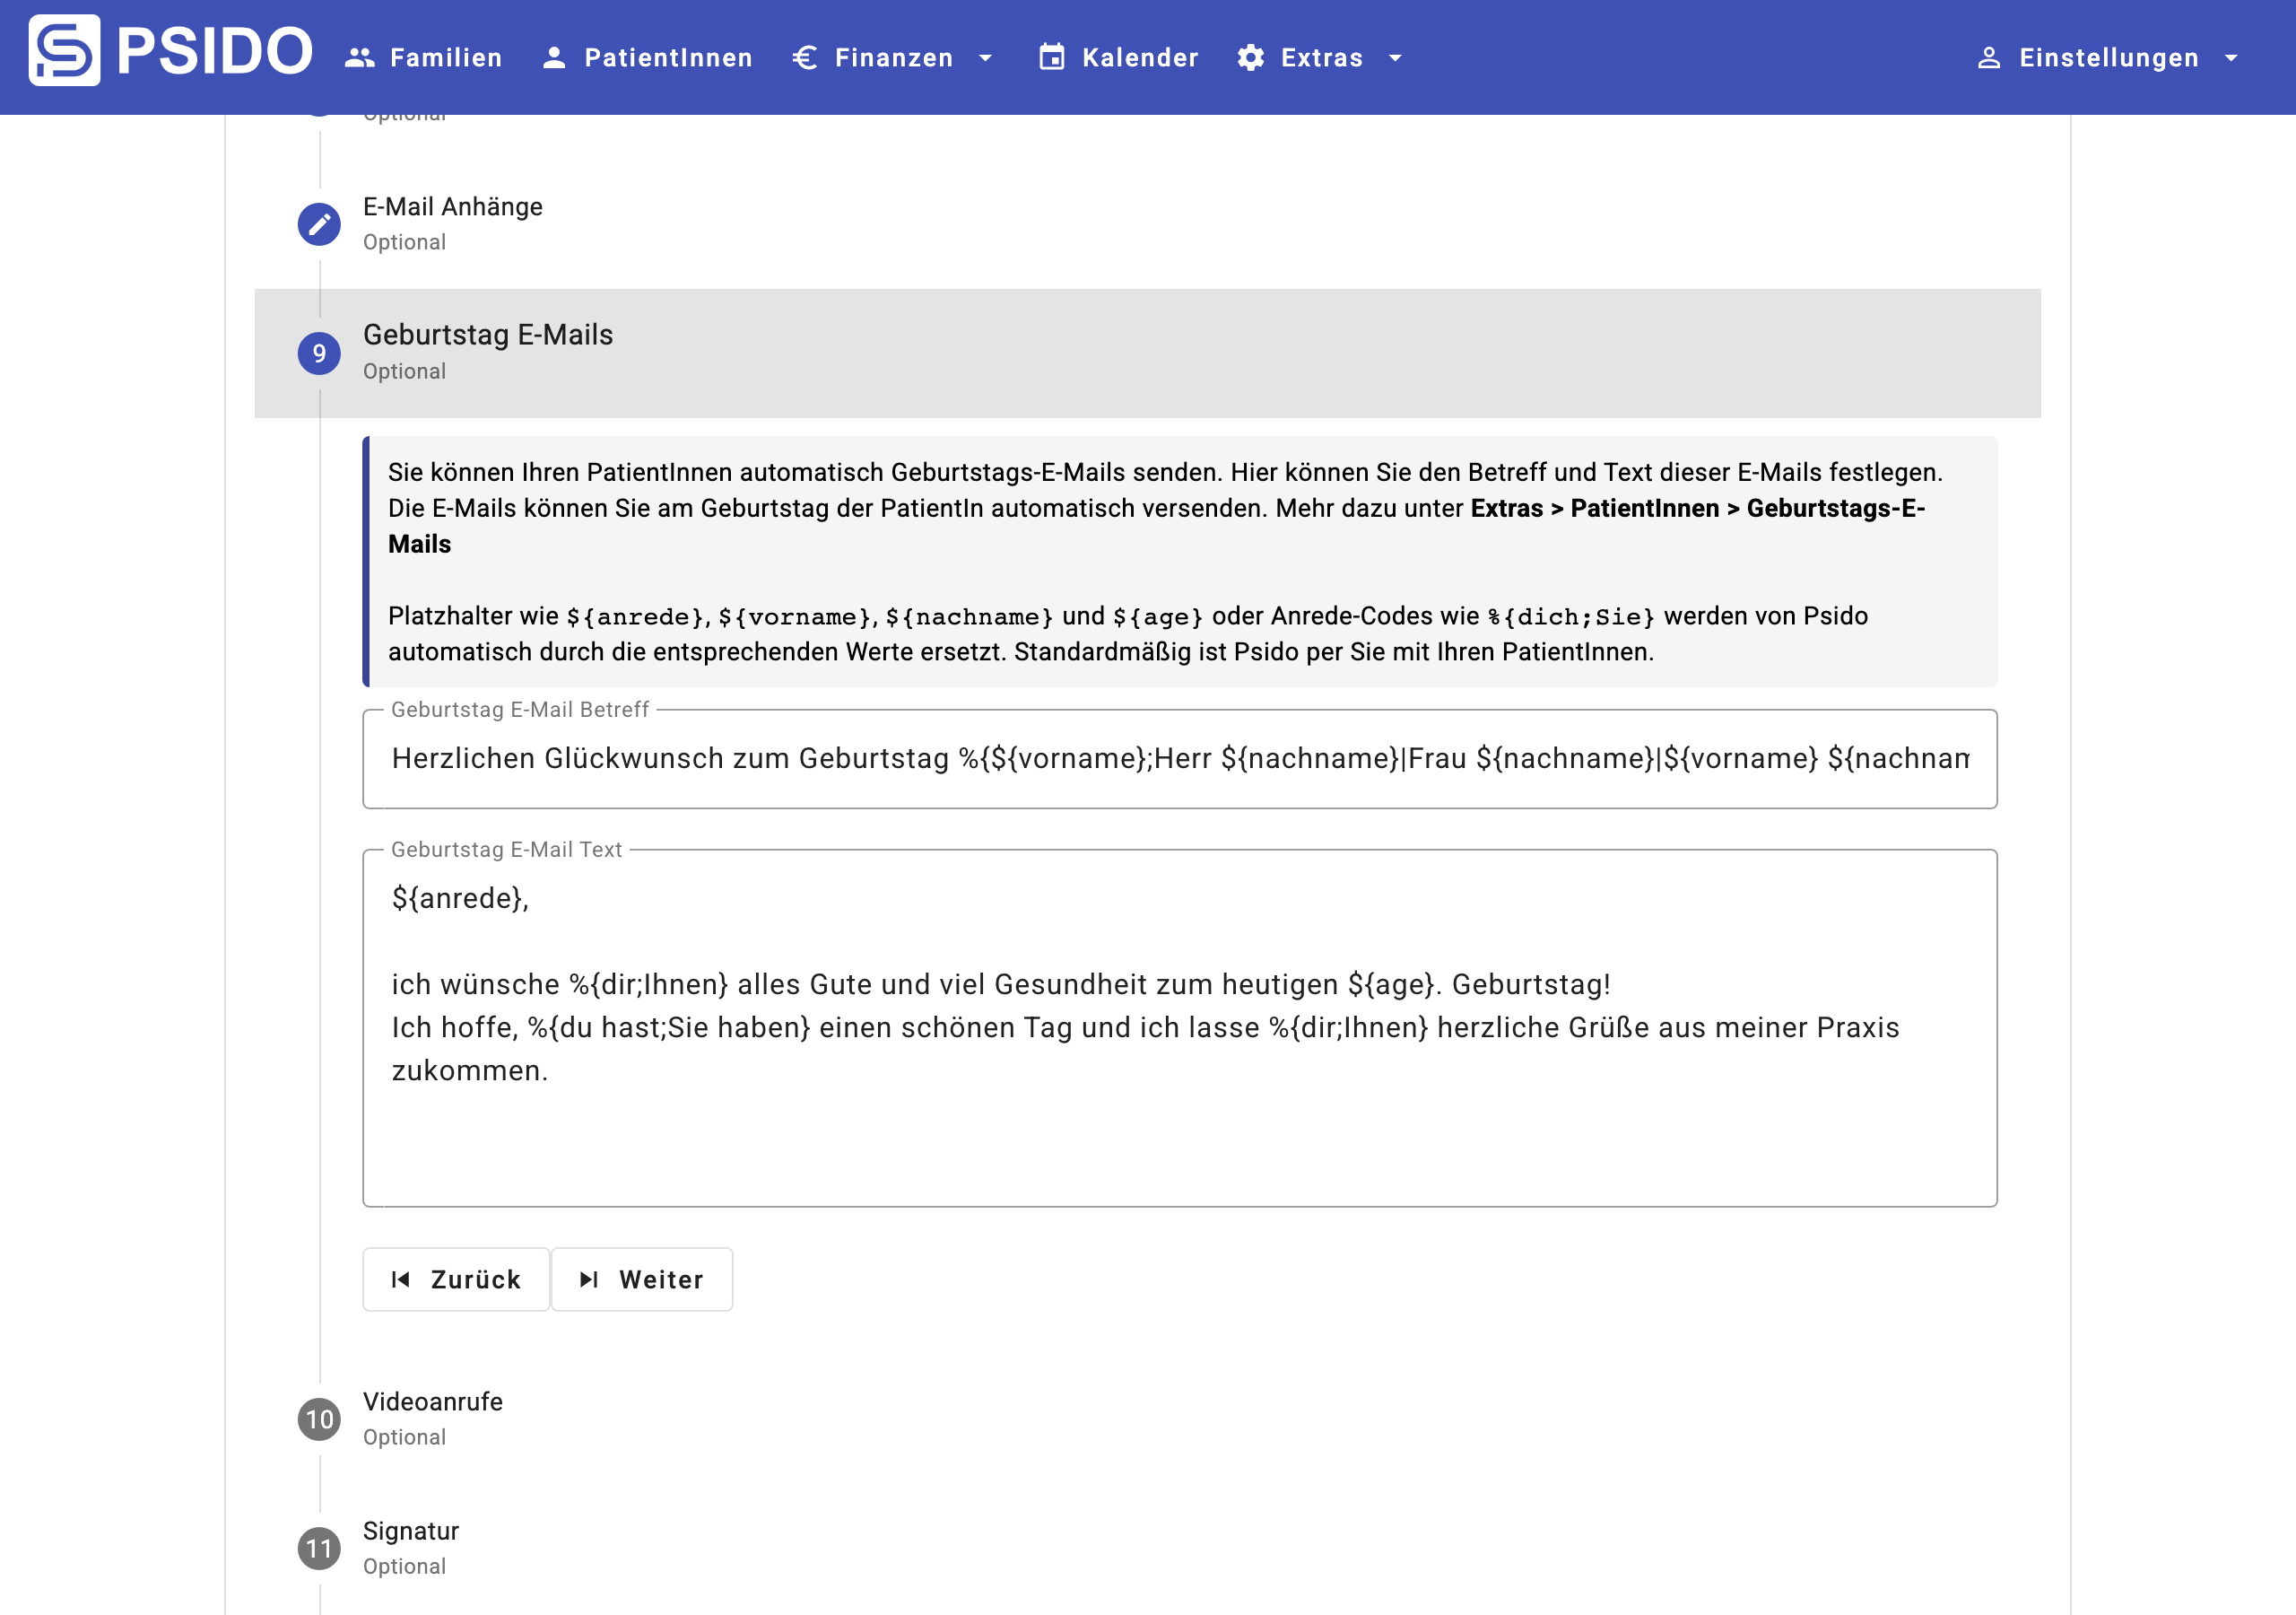This screenshot has height=1615, width=2296.
Task: Expand step 10 Videoanrufe
Action: pyautogui.click(x=433, y=1401)
